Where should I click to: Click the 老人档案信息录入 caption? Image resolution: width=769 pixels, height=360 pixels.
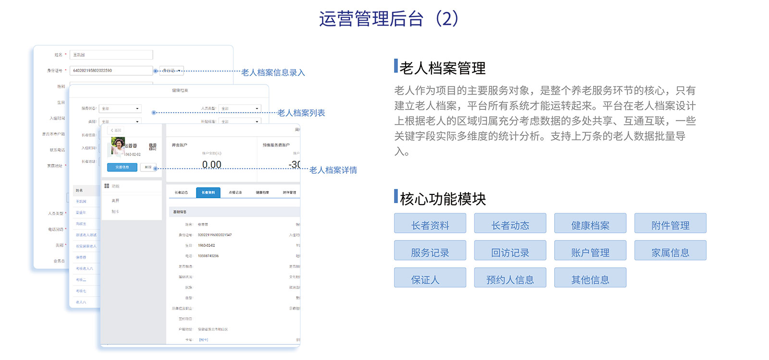tap(273, 72)
